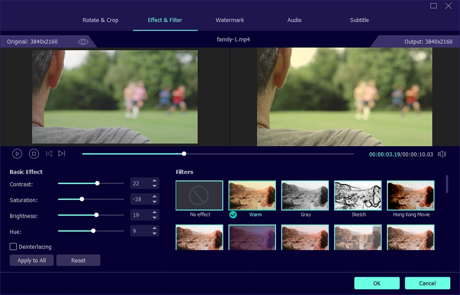The height and width of the screenshot is (295, 460).
Task: Enable the Deinterlacing checkbox
Action: [x=13, y=246]
